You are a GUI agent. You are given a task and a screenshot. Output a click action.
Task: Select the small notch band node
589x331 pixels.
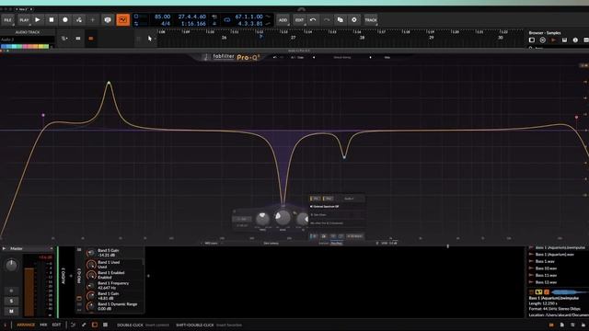344,157
